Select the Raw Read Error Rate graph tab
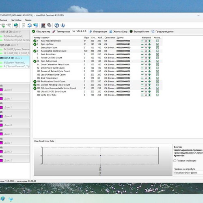 tap(44, 141)
